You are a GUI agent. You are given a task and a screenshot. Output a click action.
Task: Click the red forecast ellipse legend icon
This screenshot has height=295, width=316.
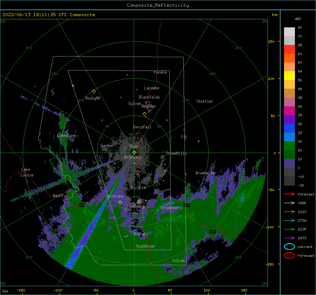click(289, 255)
